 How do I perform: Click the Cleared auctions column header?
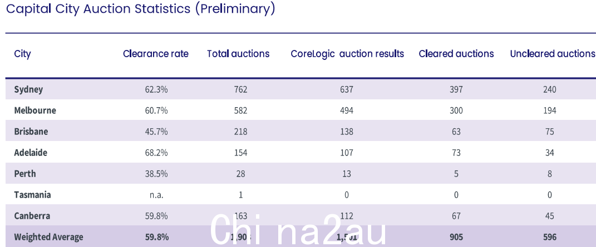(456, 54)
